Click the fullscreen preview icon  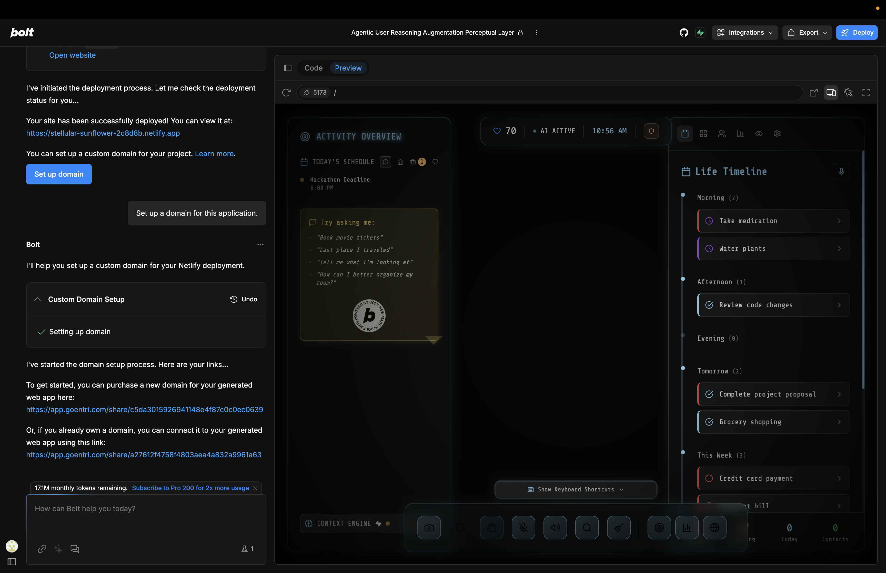coord(865,92)
